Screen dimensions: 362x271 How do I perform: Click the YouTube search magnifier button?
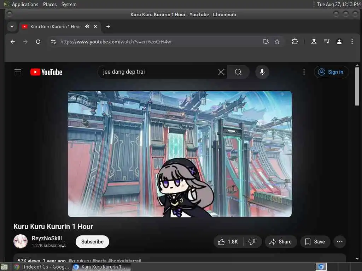click(238, 72)
